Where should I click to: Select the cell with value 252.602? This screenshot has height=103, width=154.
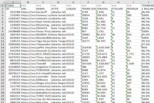(x=103, y=76)
